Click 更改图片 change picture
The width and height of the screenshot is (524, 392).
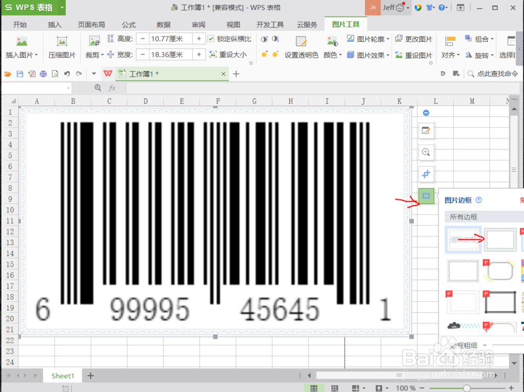pyautogui.click(x=414, y=39)
